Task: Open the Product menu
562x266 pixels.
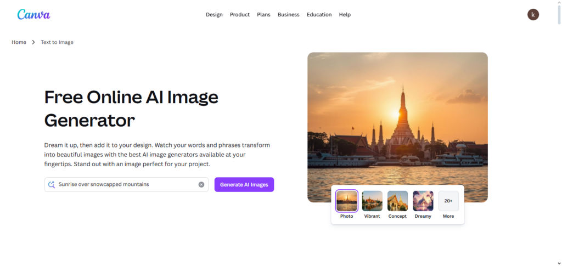Action: pyautogui.click(x=240, y=15)
